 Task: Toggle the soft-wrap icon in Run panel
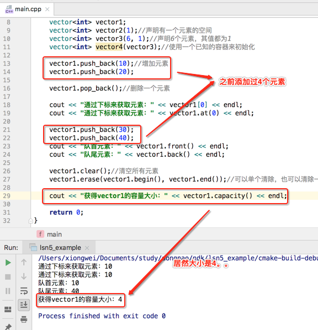tap(24, 291)
